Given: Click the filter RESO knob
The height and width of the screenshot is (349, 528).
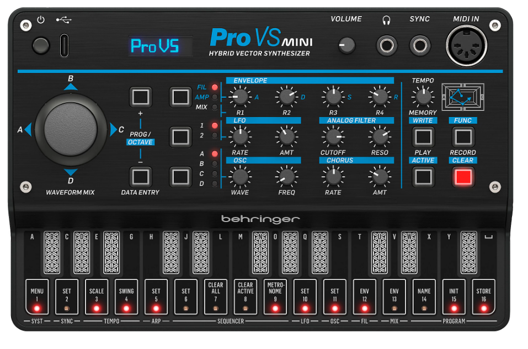Looking at the screenshot, I should pyautogui.click(x=380, y=136).
